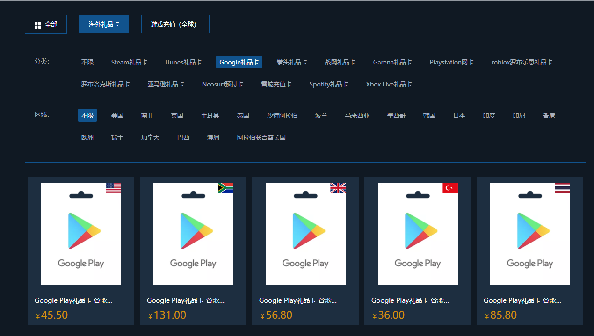Choose 波兰 region

pyautogui.click(x=321, y=115)
